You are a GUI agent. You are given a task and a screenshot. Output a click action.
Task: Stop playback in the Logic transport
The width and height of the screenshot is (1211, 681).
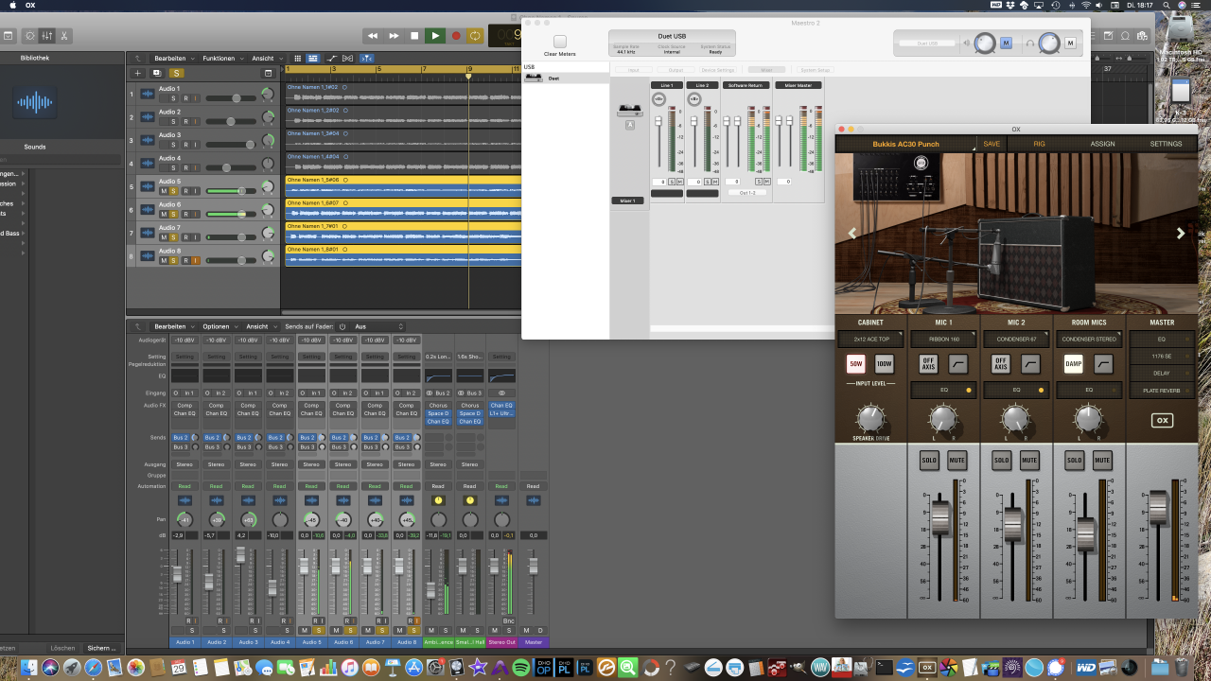point(414,36)
